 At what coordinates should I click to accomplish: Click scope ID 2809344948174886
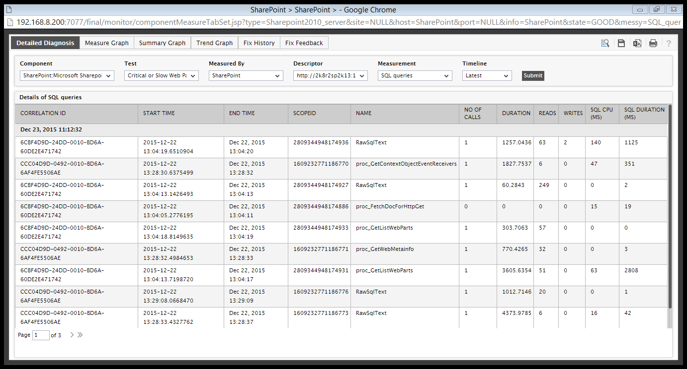[x=321, y=206]
